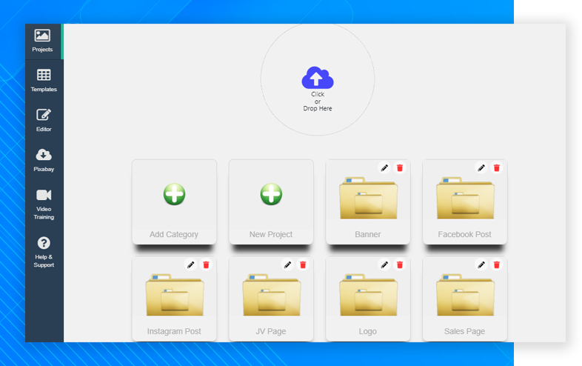Select the 'Pixabay' sidebar label

44,169
